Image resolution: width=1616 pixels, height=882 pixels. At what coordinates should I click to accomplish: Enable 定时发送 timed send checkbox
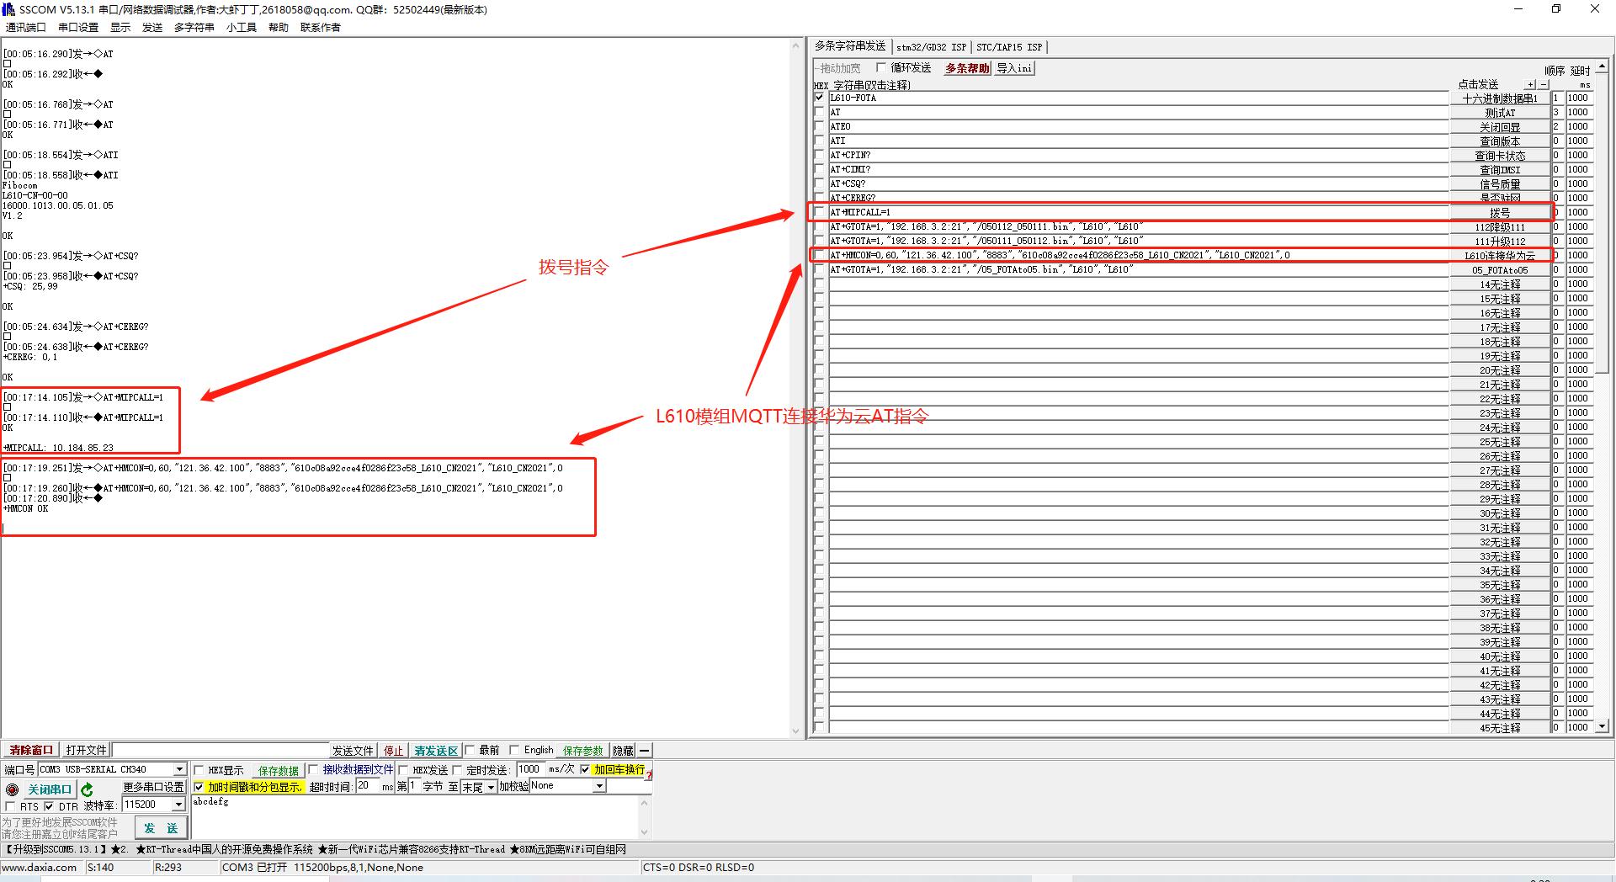point(457,770)
